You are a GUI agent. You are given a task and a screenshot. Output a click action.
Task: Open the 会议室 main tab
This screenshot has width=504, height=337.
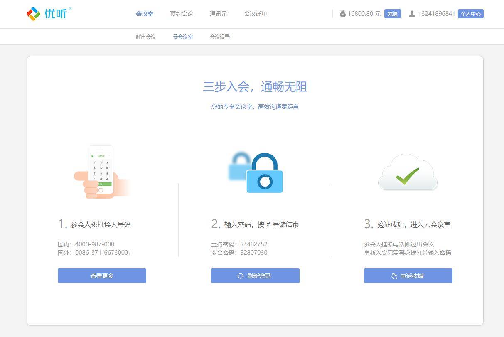(145, 14)
